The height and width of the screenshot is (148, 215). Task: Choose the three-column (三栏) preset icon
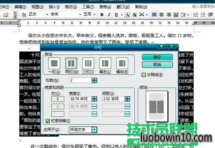[x=88, y=63]
